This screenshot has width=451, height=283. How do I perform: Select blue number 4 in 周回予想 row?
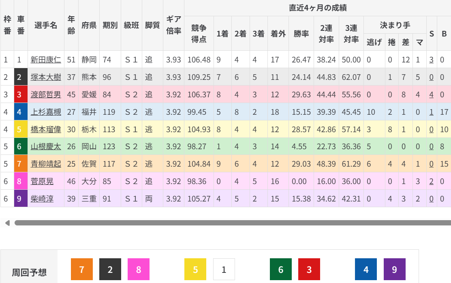(366, 269)
